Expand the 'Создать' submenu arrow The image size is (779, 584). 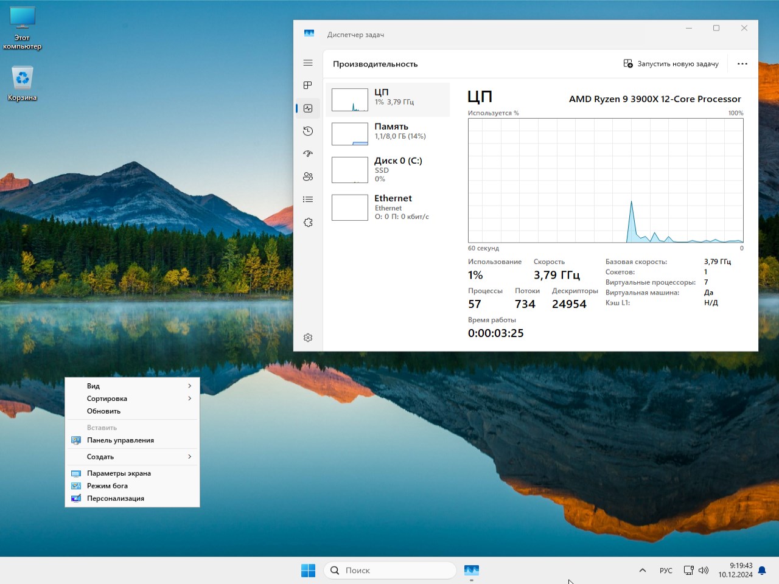[x=190, y=457]
